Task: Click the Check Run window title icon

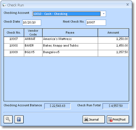Action: (4, 5)
